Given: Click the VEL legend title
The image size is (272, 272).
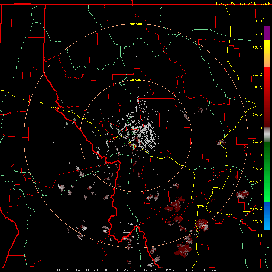Looking at the screenshot, I should click(x=265, y=18).
